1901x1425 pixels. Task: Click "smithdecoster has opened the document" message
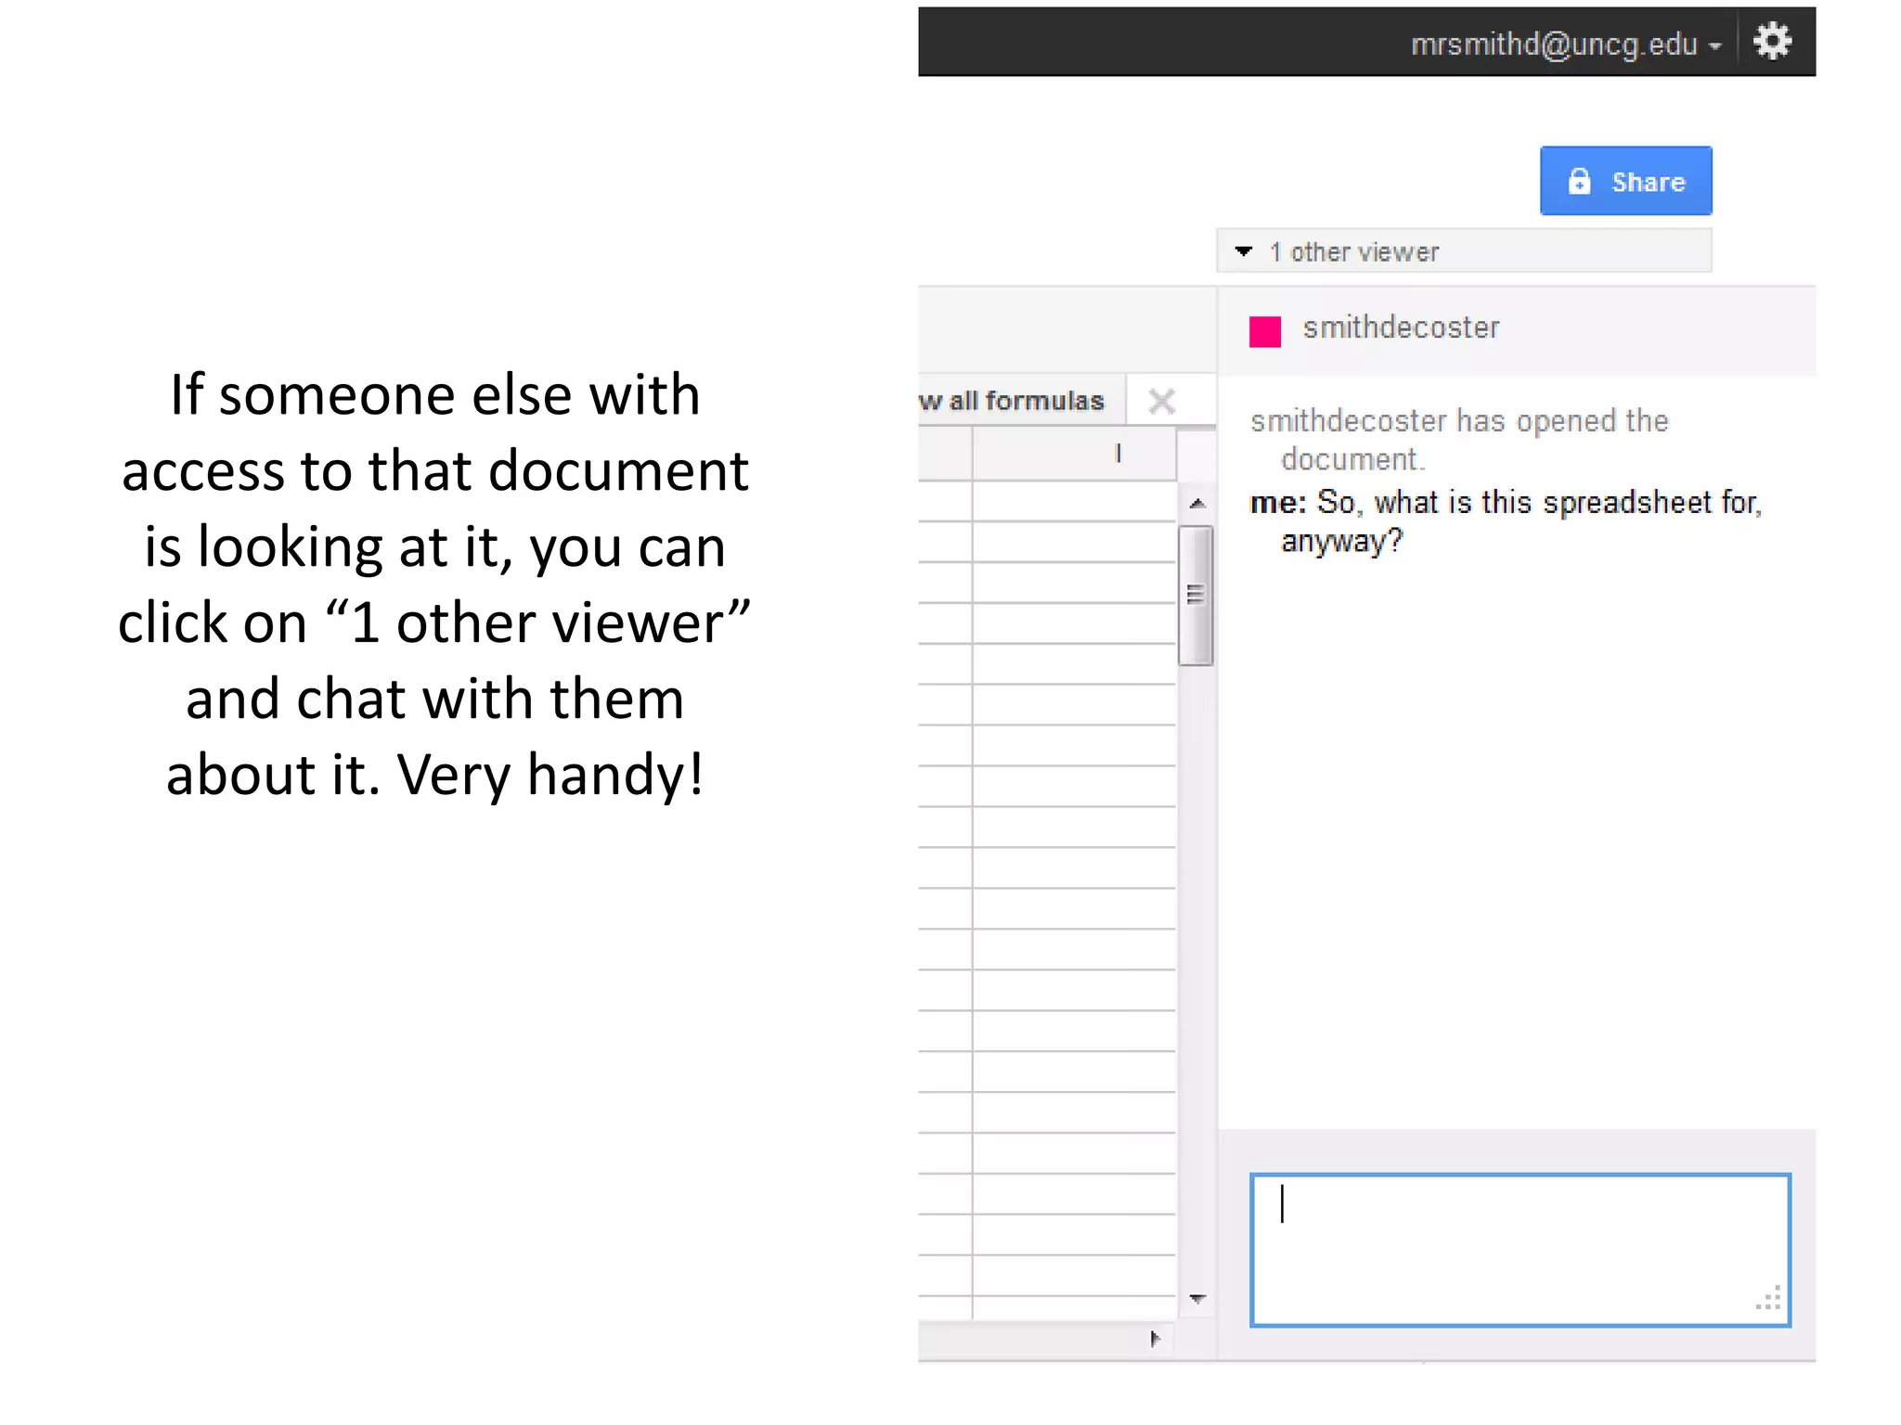(x=1459, y=440)
